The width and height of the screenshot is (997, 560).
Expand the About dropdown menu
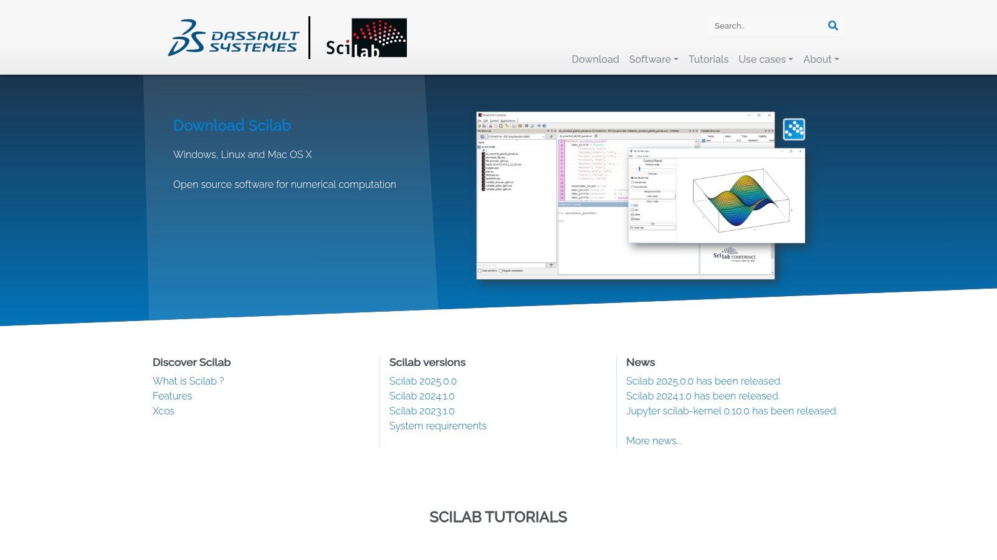(821, 59)
